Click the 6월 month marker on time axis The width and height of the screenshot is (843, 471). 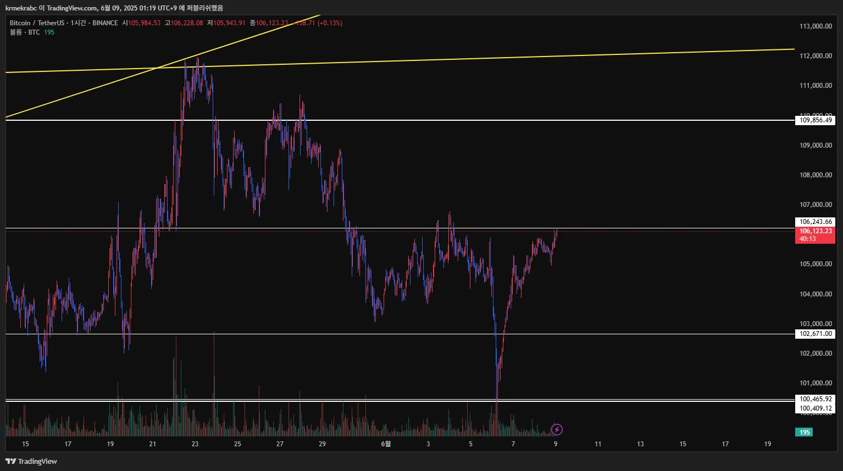386,444
